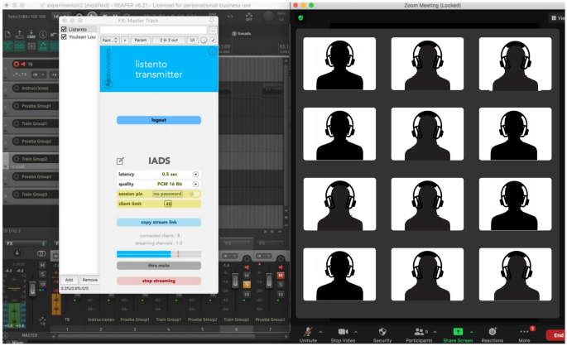Image resolution: width=567 pixels, height=346 pixels.
Task: Click the blue stream level meter bar
Action: pos(147,254)
